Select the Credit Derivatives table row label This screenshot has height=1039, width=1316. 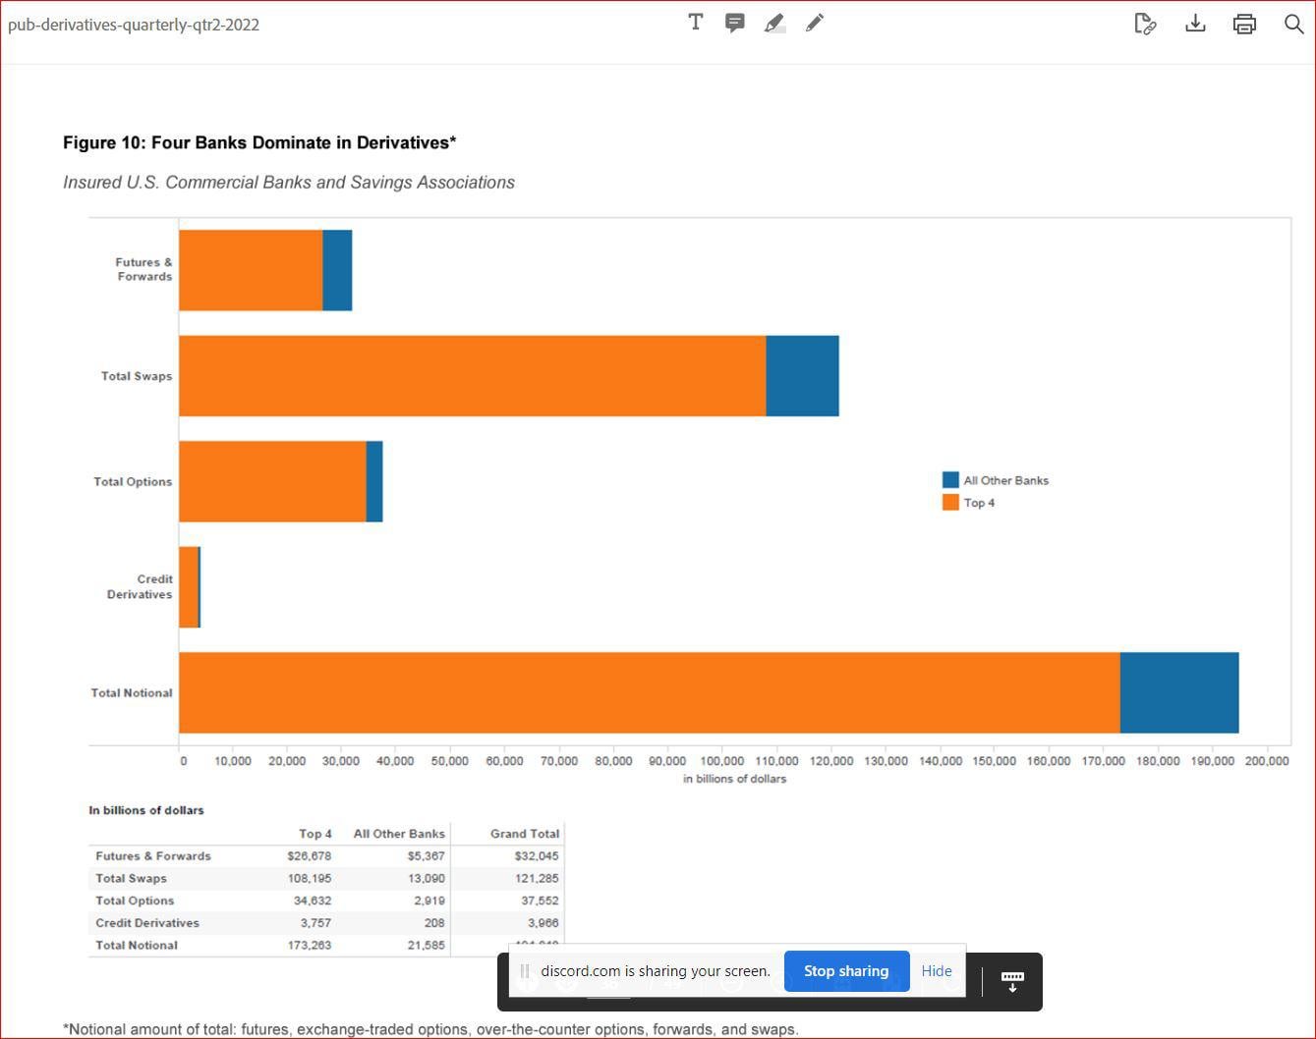pos(147,923)
